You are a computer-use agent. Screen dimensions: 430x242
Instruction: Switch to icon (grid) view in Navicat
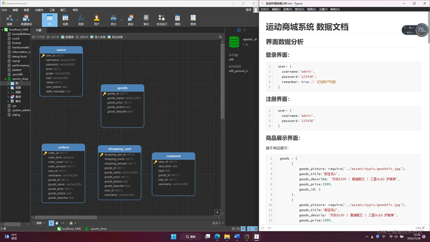tap(233, 229)
